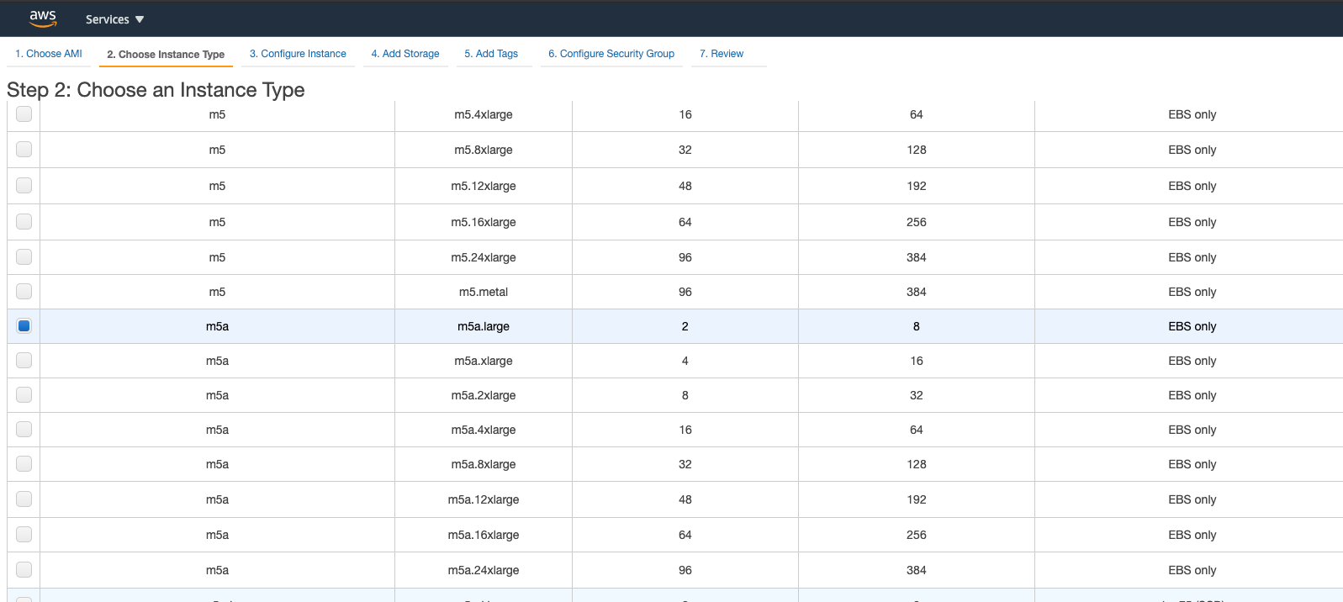Viewport: 1343px width, 602px height.
Task: Click EBS only in the m5a.large row
Action: [x=1192, y=326]
